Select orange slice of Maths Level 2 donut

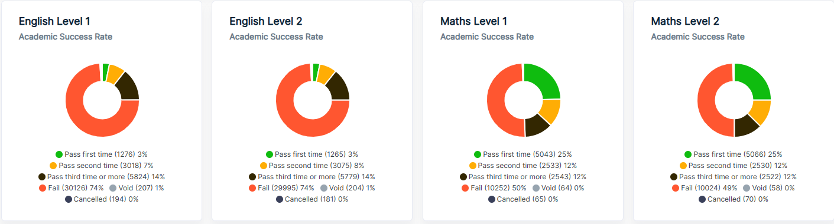761,111
